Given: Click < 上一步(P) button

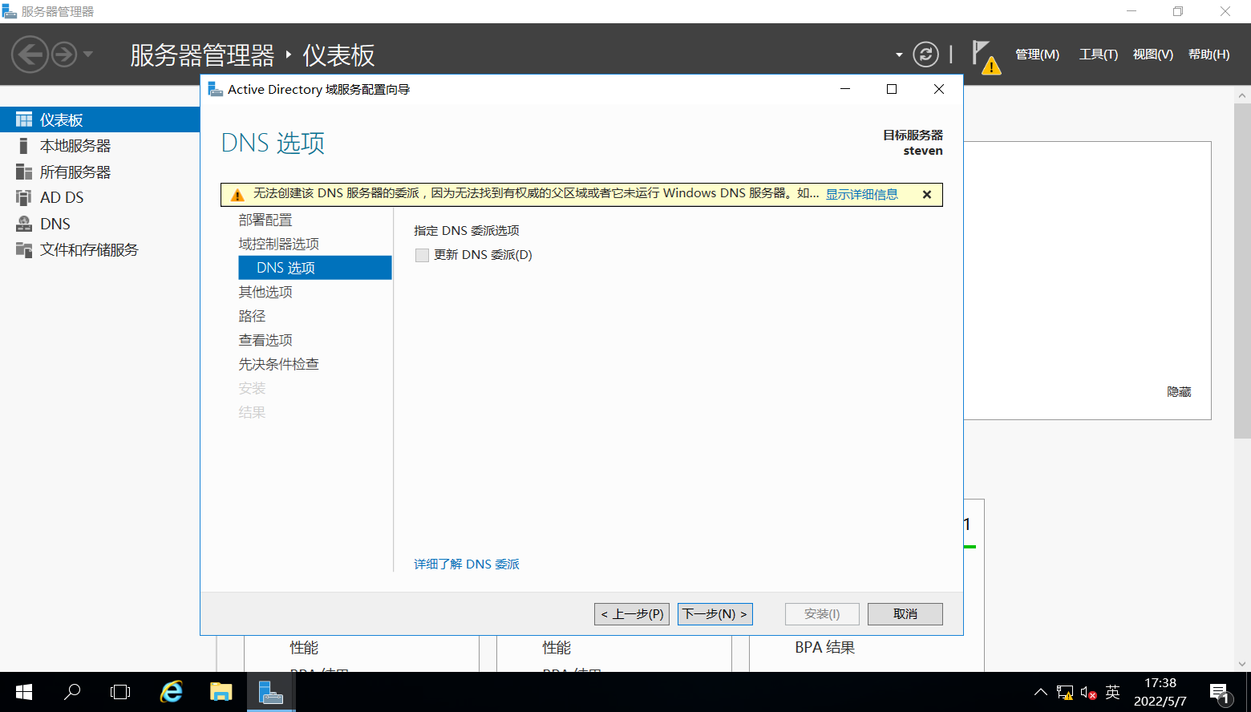Looking at the screenshot, I should tap(632, 614).
